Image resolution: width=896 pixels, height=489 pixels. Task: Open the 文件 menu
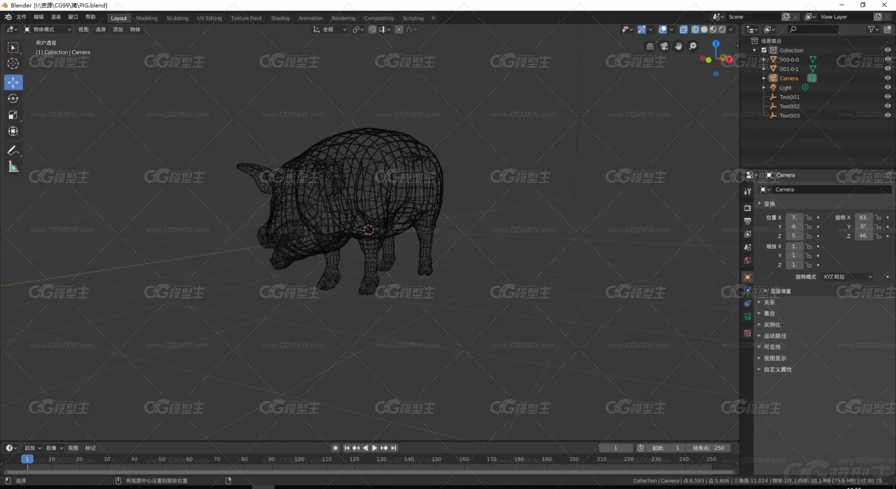21,17
